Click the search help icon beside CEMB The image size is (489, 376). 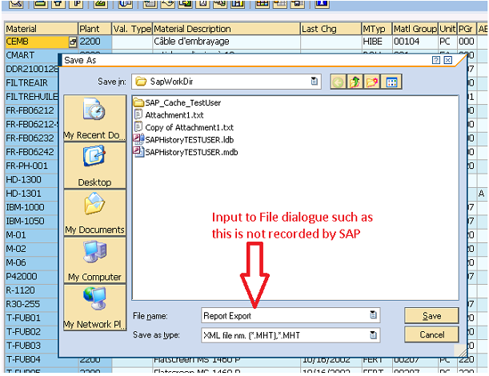(x=73, y=41)
